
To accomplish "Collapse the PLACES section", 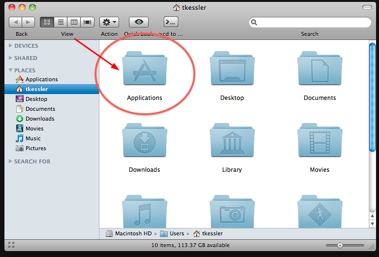I will pyautogui.click(x=10, y=70).
